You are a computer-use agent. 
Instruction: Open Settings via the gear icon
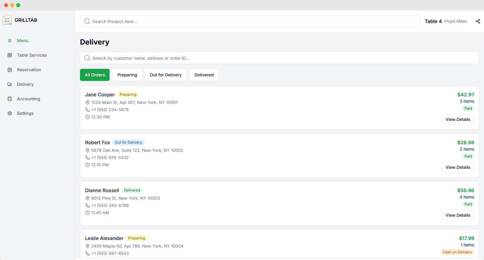click(10, 113)
